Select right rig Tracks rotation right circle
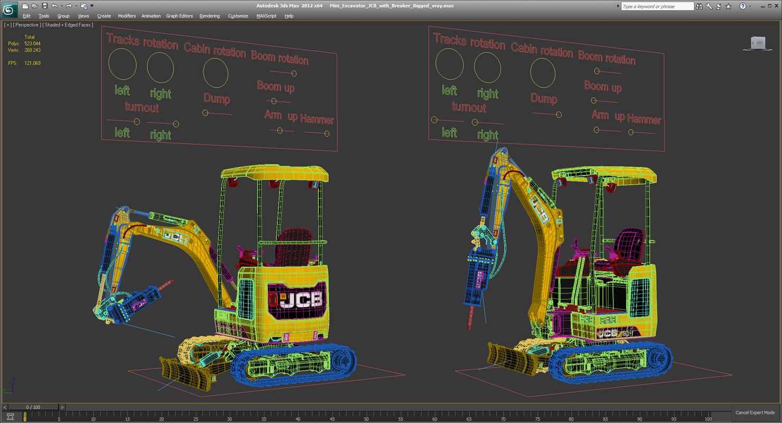Image resolution: width=782 pixels, height=423 pixels. (x=487, y=68)
